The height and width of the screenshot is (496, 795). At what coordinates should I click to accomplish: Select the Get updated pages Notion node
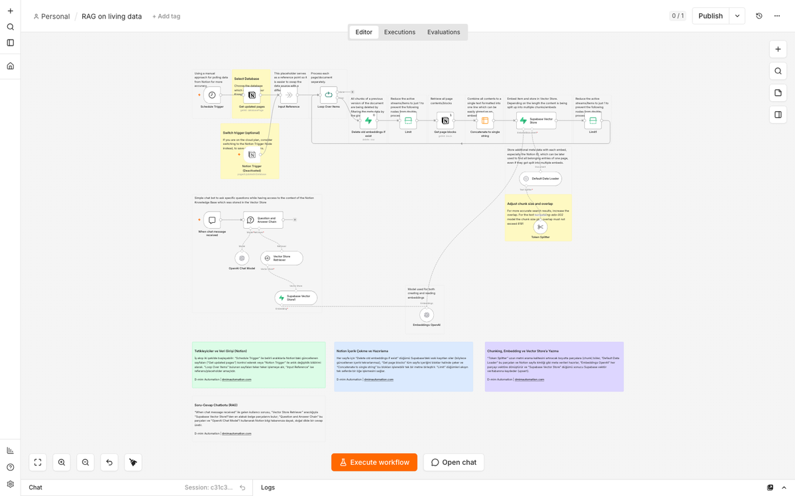[x=252, y=95]
